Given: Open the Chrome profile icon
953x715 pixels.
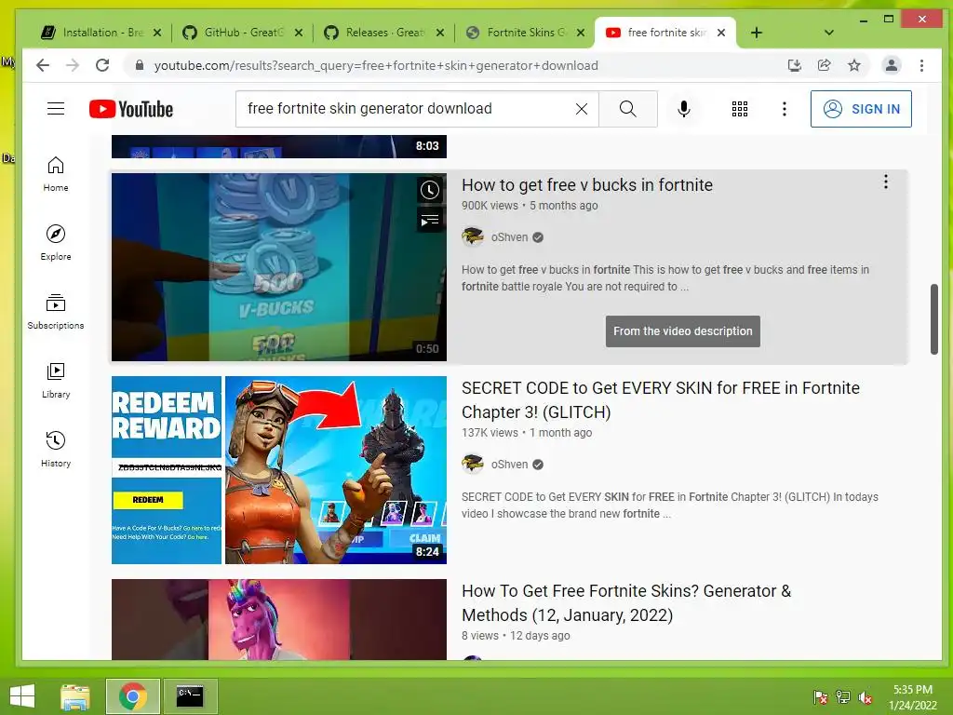Looking at the screenshot, I should [x=891, y=66].
